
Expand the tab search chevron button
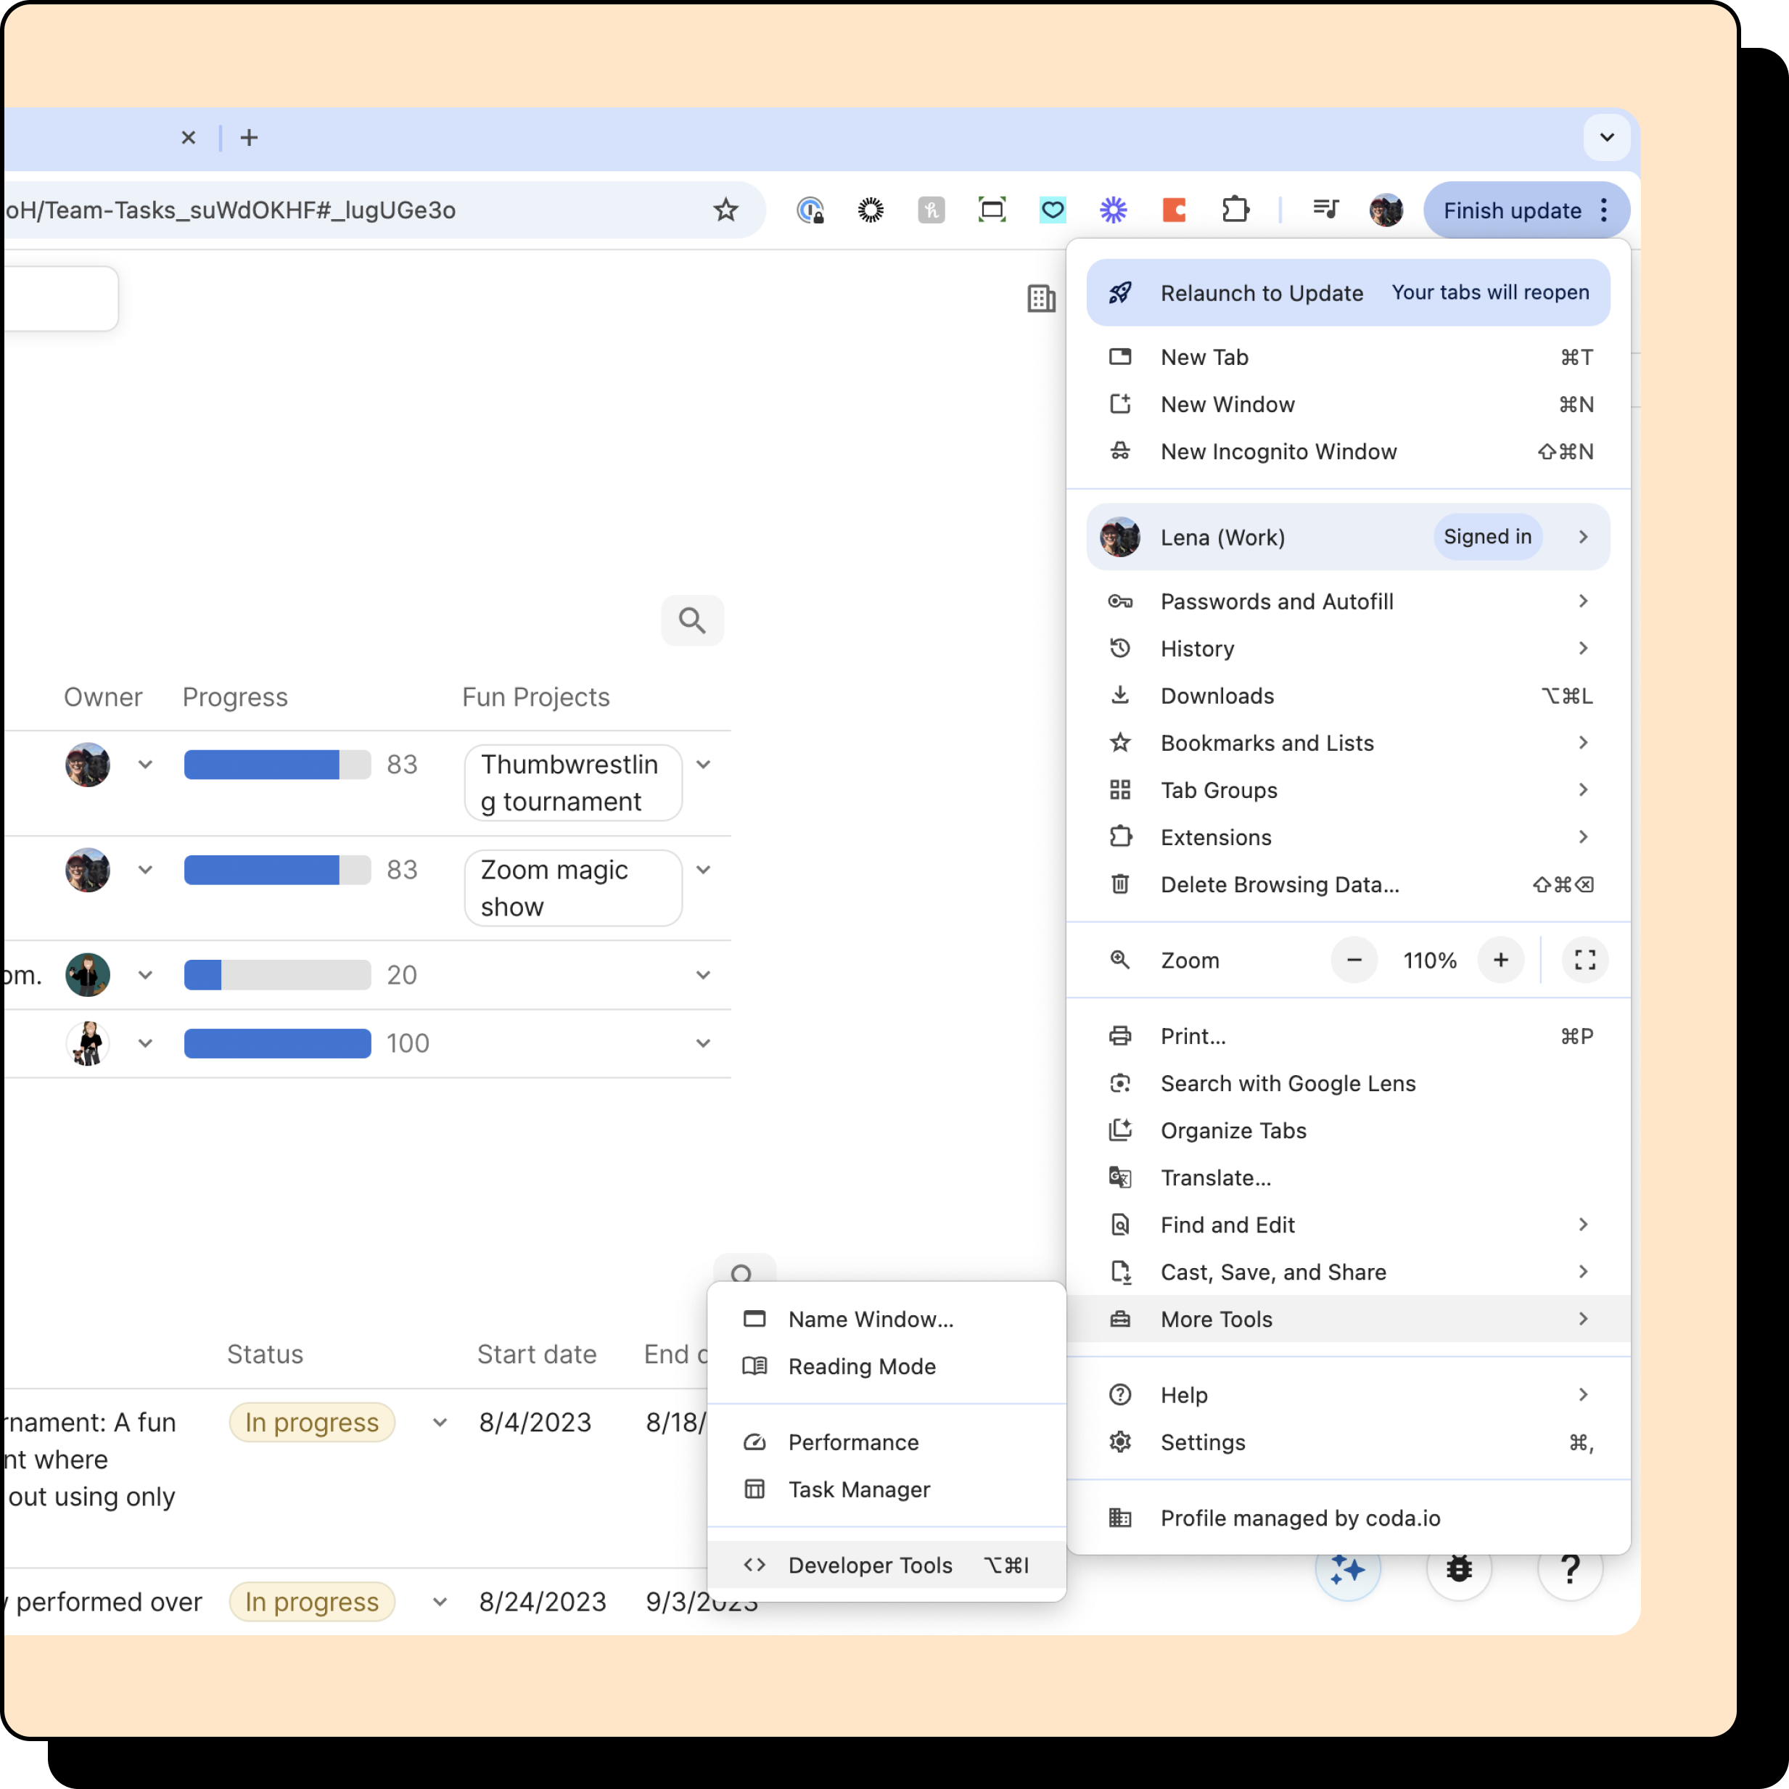(1607, 137)
